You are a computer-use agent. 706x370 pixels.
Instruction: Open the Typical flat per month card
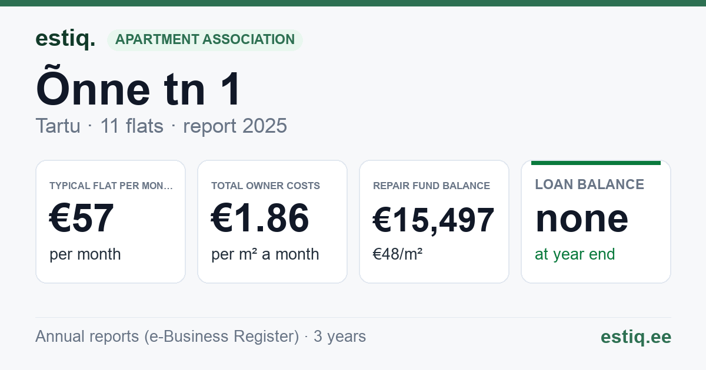pos(111,221)
